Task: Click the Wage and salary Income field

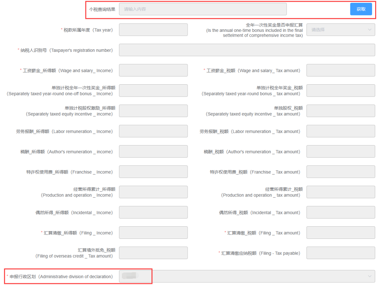Action: pyautogui.click(x=153, y=70)
